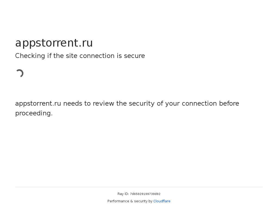Click the word 'secure' in the subheading
Viewport: 278px width, 208px height.
click(x=134, y=56)
